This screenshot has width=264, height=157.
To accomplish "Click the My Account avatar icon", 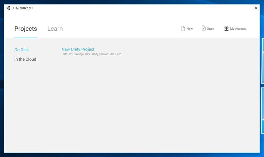I will (226, 29).
